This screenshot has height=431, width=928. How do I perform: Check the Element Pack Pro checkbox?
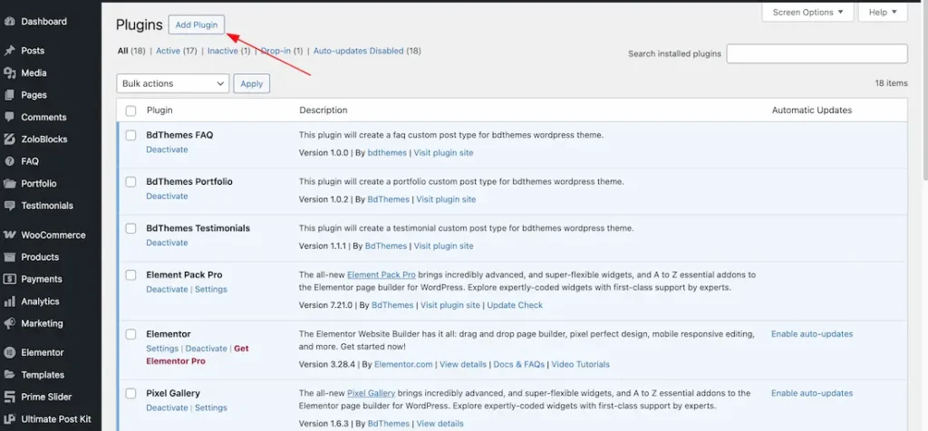coord(130,275)
